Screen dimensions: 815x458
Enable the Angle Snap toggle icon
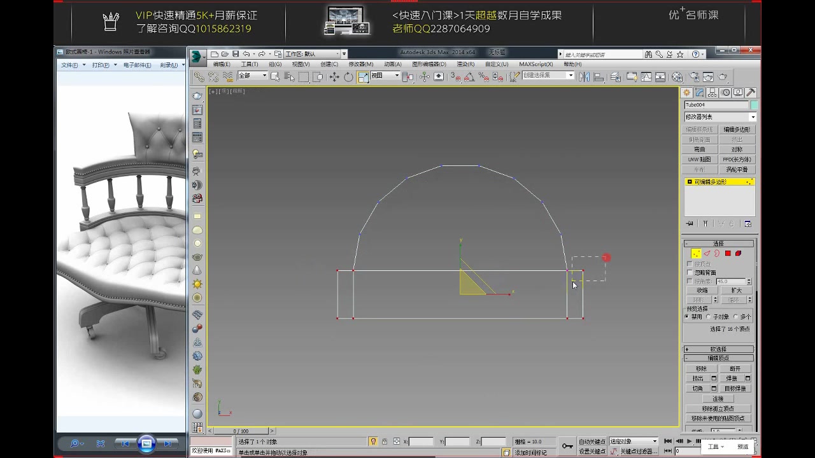tap(469, 77)
